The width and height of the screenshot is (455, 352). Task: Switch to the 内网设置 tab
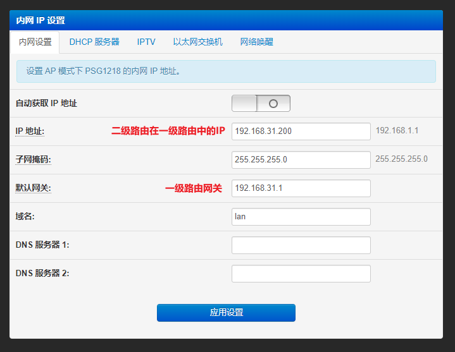(35, 42)
